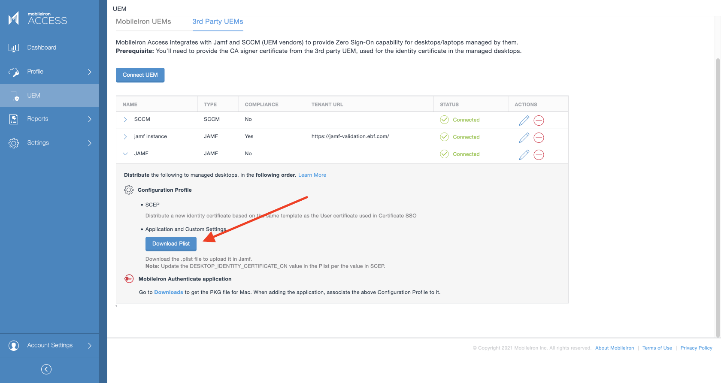Collapse the sidebar with the back arrow icon
The height and width of the screenshot is (383, 721).
(46, 369)
